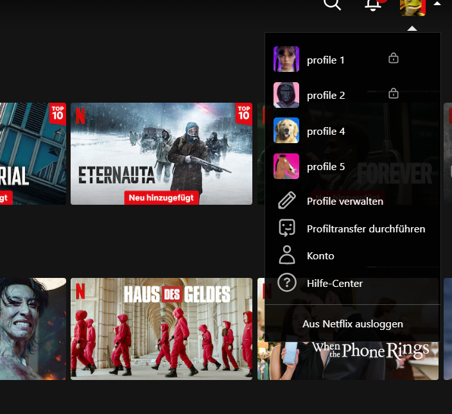
Task: Open the Haus des Geldes thumbnail
Action: [161, 329]
